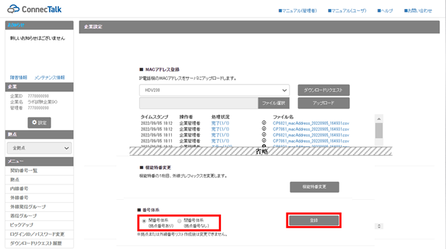Open 内線番号 menu item
This screenshot has height=249, width=446.
pyautogui.click(x=39, y=189)
